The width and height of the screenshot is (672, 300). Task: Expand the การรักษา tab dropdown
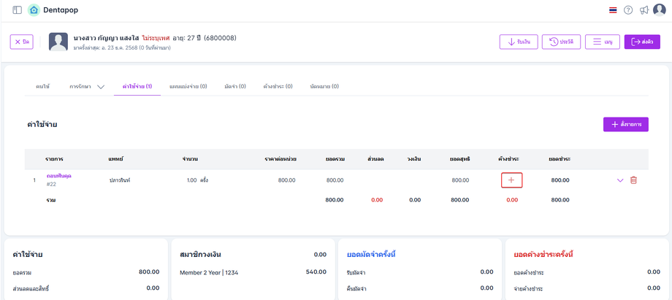pyautogui.click(x=101, y=87)
